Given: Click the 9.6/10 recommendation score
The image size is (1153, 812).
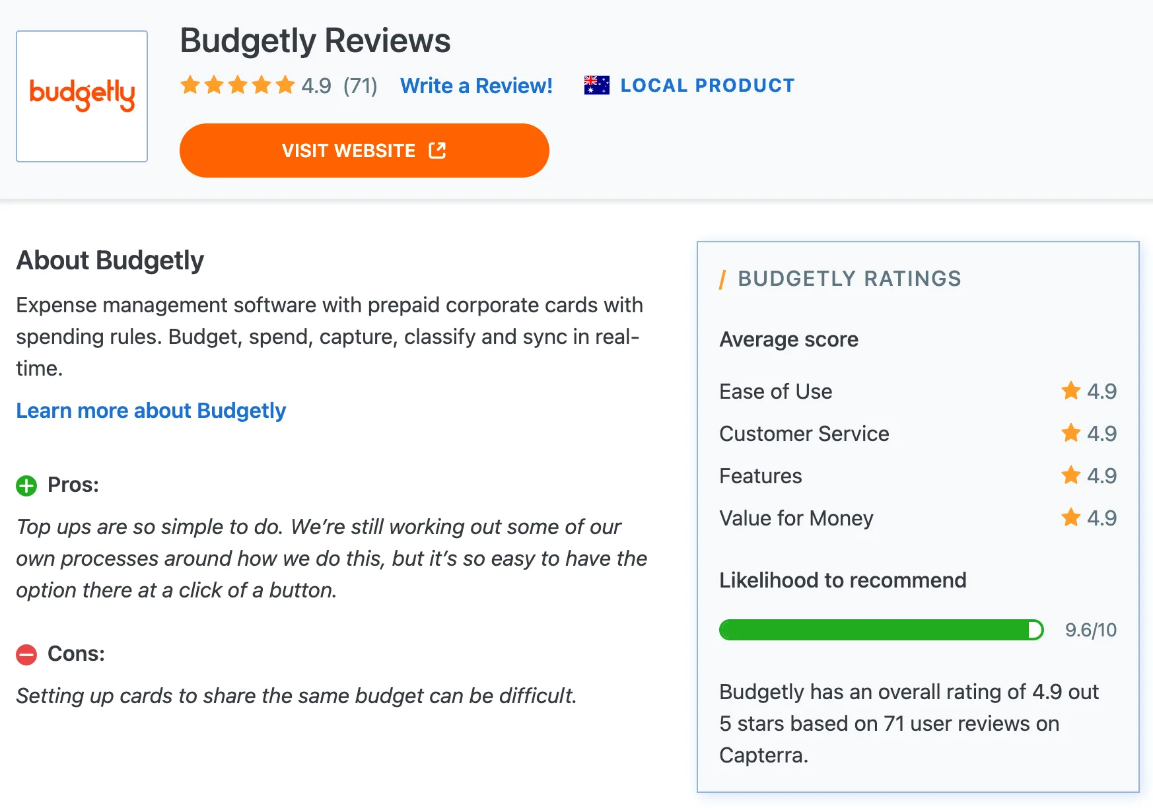Looking at the screenshot, I should 1090,630.
